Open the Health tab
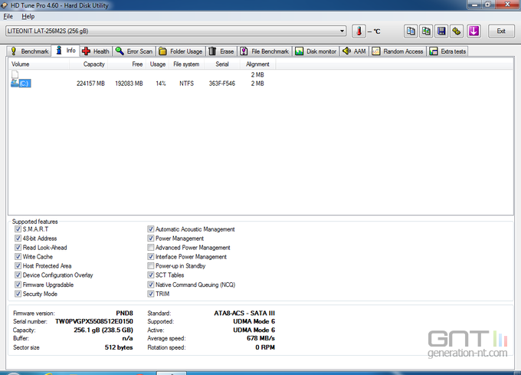 pos(96,51)
